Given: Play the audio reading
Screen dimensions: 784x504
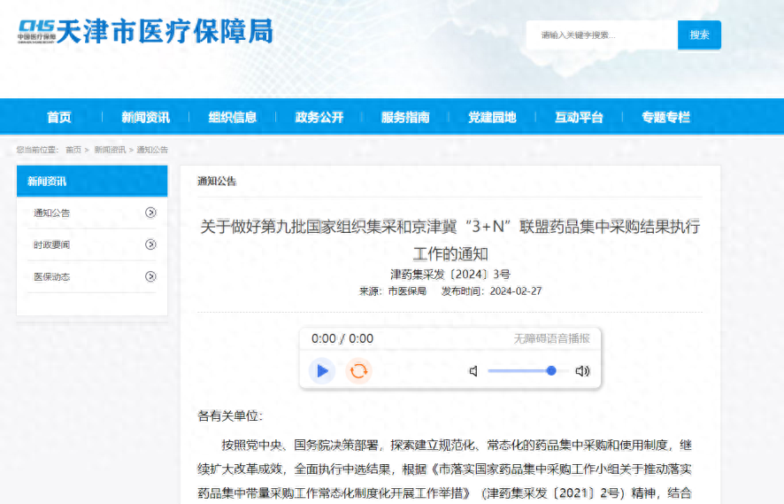Looking at the screenshot, I should pyautogui.click(x=322, y=371).
